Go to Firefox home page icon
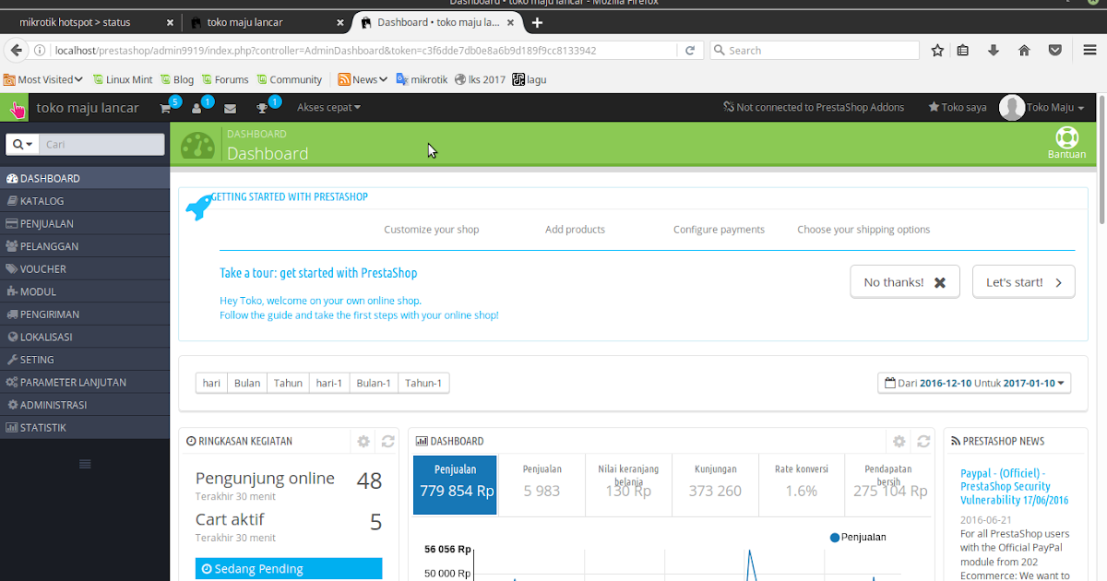 [x=1024, y=51]
